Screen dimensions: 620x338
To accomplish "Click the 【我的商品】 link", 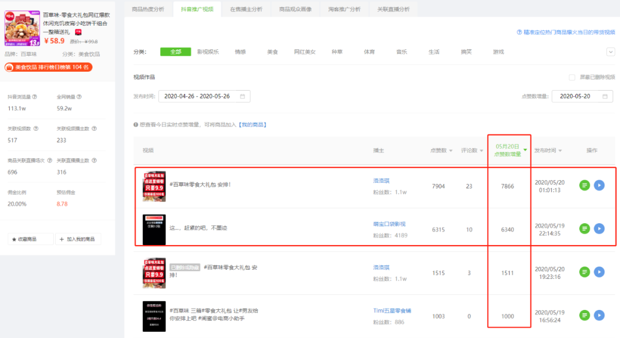I will pyautogui.click(x=252, y=125).
